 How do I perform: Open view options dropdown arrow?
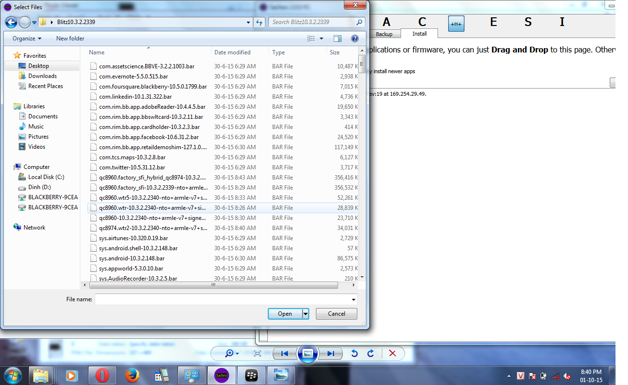(322, 38)
